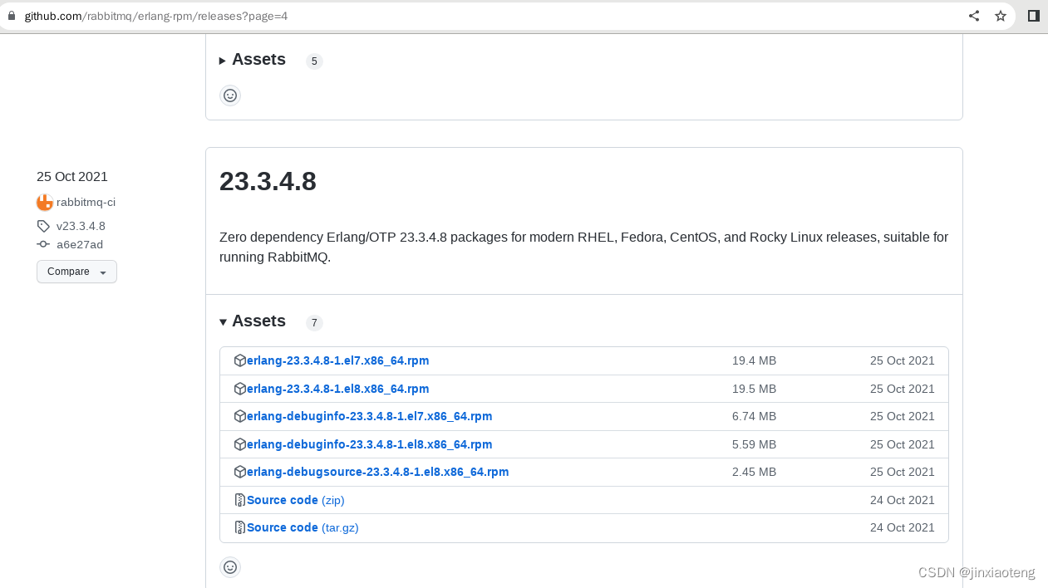The width and height of the screenshot is (1048, 588).
Task: Click the 2.45 MB file size
Action: (754, 472)
